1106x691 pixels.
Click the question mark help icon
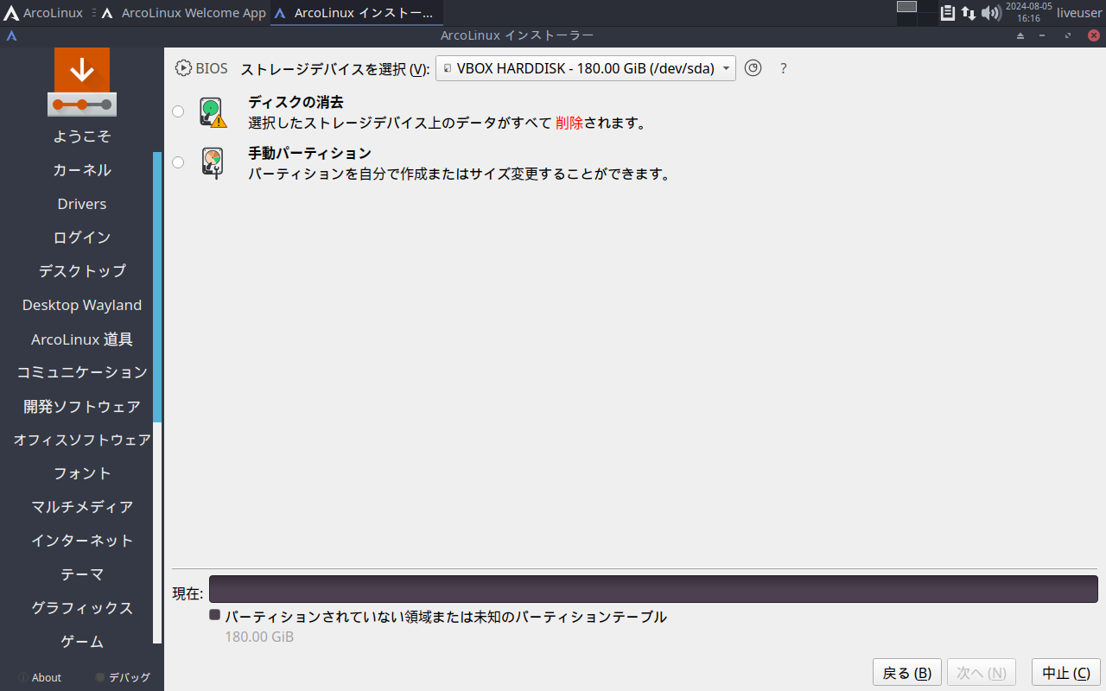pos(784,68)
